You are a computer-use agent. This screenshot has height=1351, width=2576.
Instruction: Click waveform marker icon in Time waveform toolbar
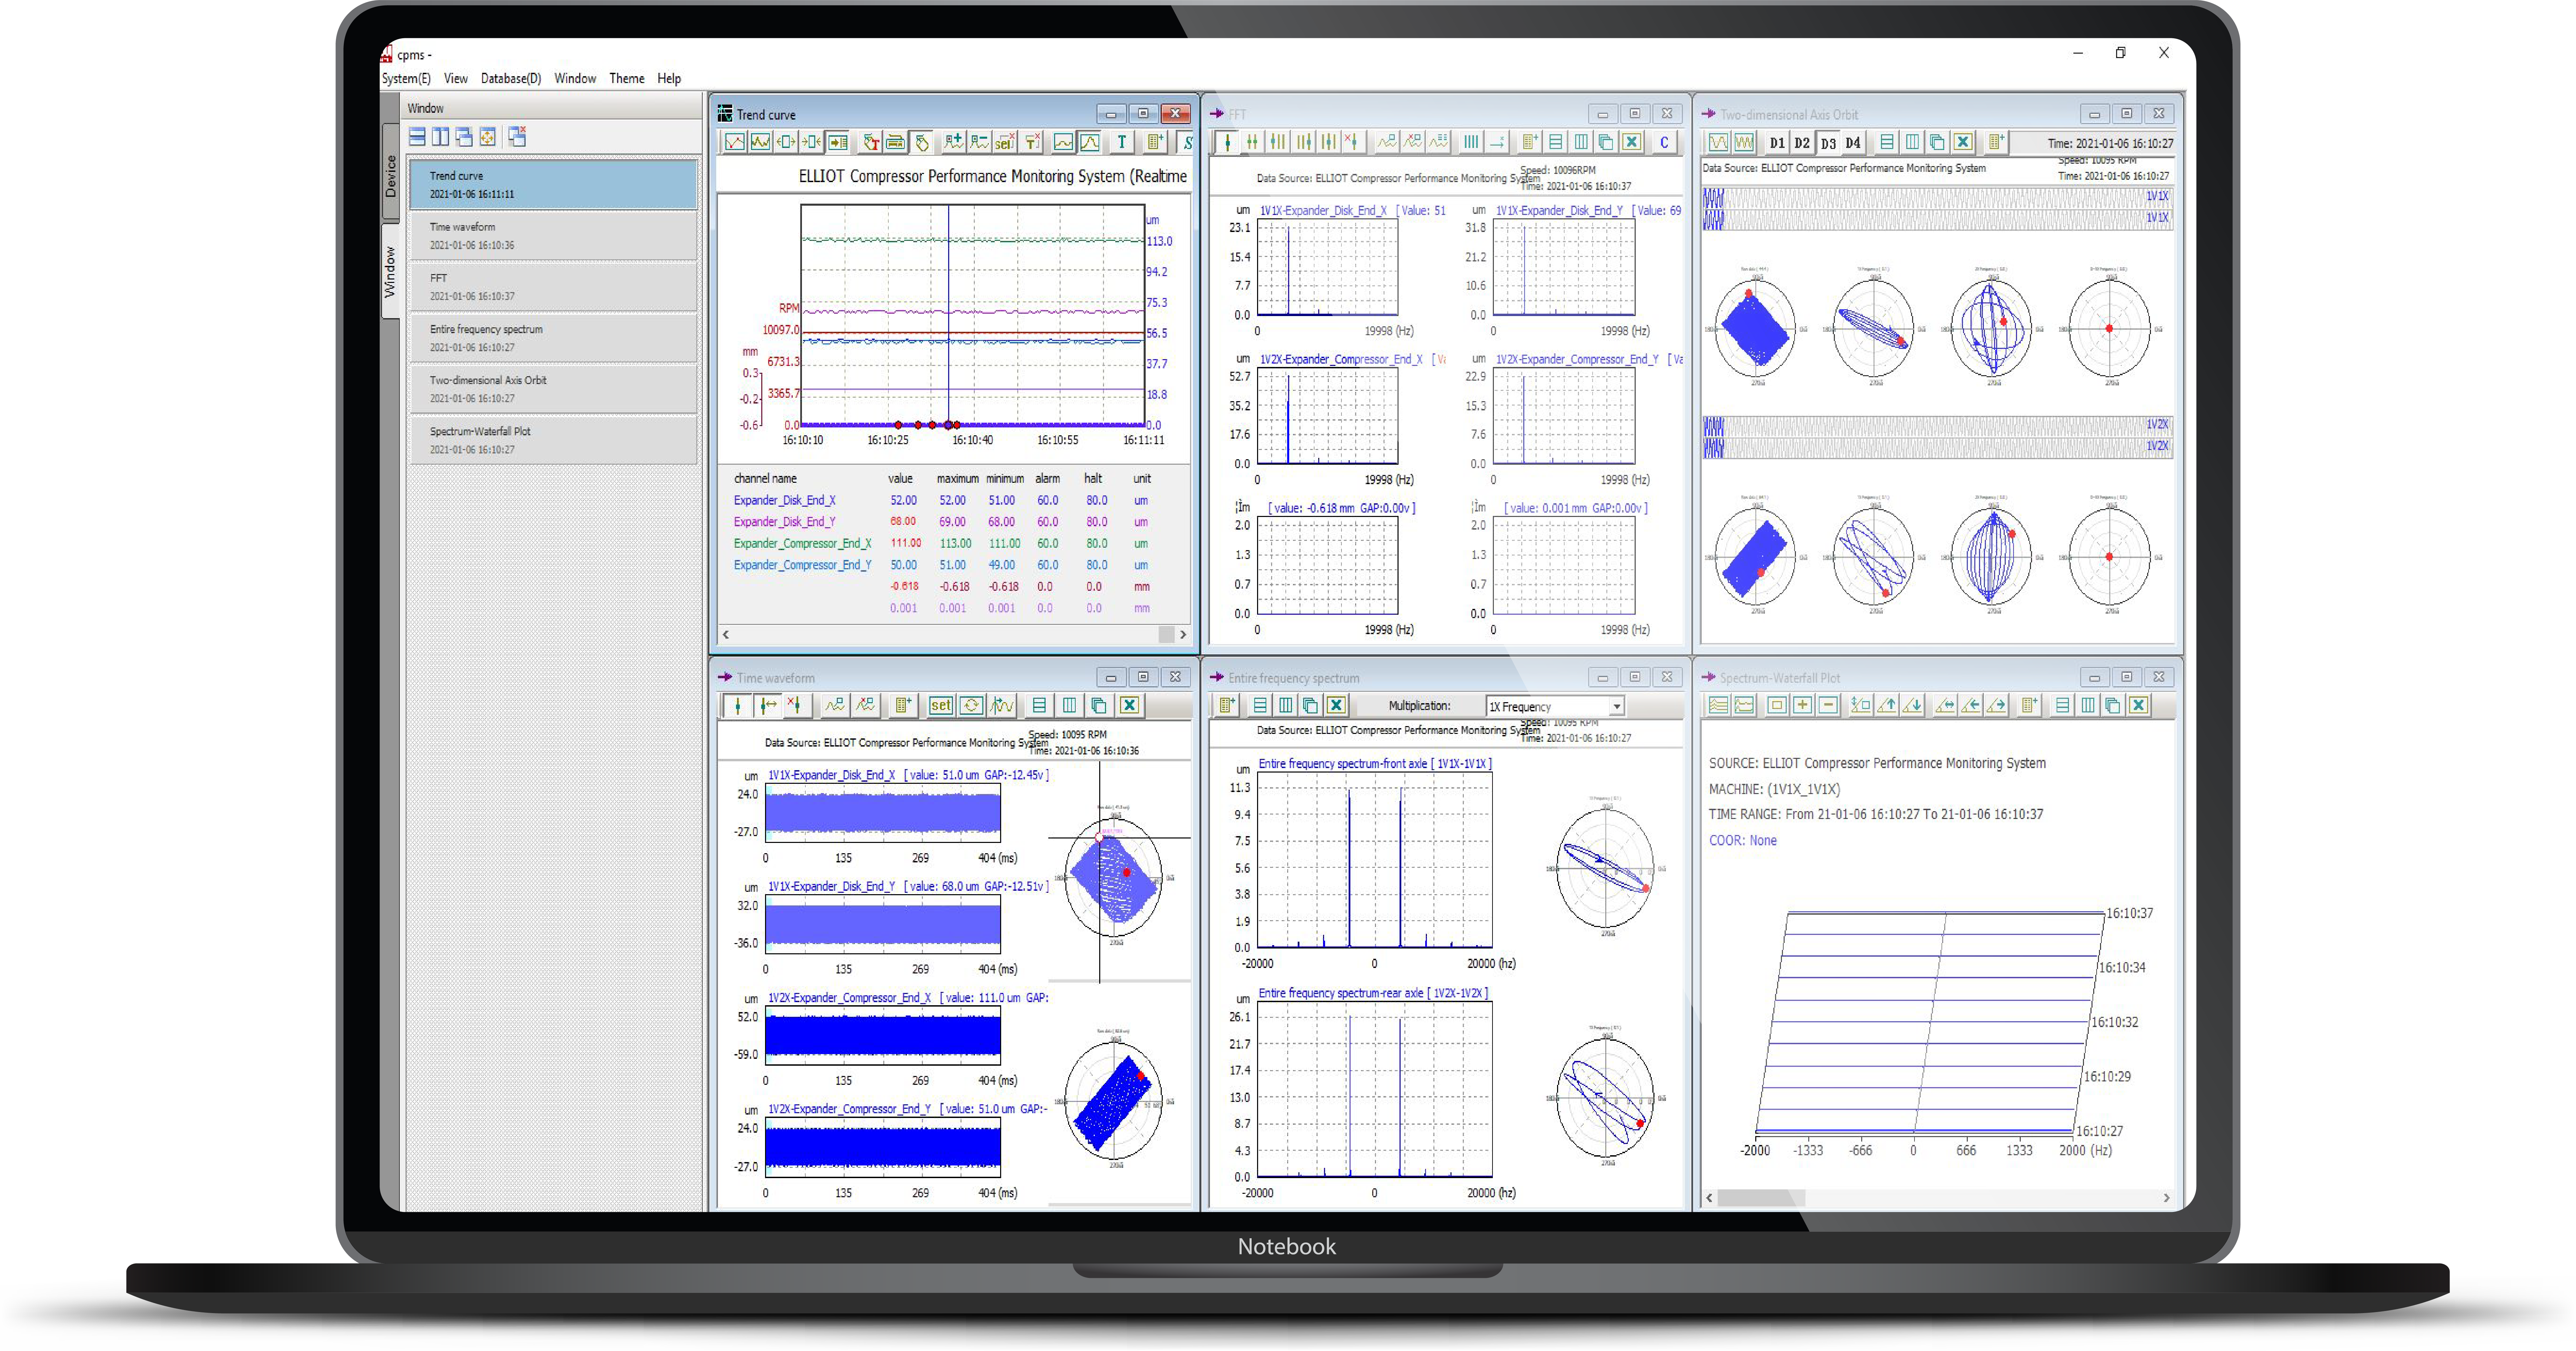(x=1001, y=706)
